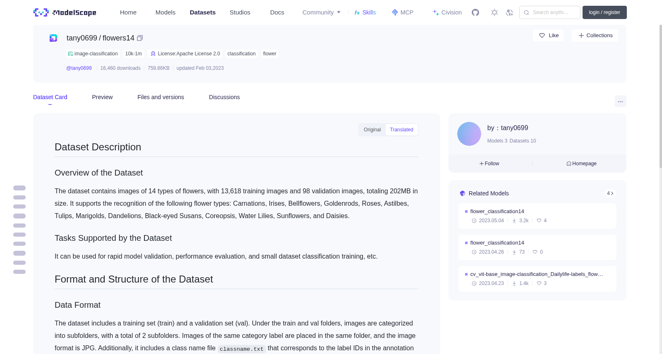This screenshot has width=662, height=354.
Task: Follow the user tany0699
Action: (489, 164)
